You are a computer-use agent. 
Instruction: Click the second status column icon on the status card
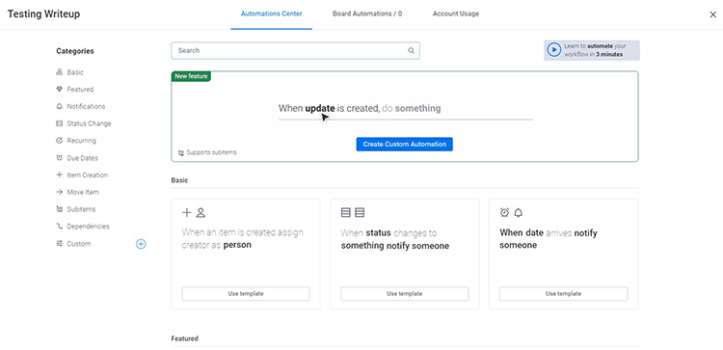pyautogui.click(x=361, y=212)
